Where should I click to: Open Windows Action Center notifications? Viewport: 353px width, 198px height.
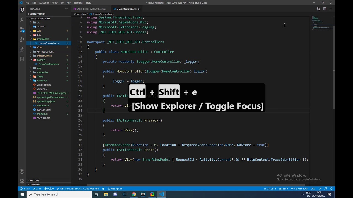click(329, 194)
